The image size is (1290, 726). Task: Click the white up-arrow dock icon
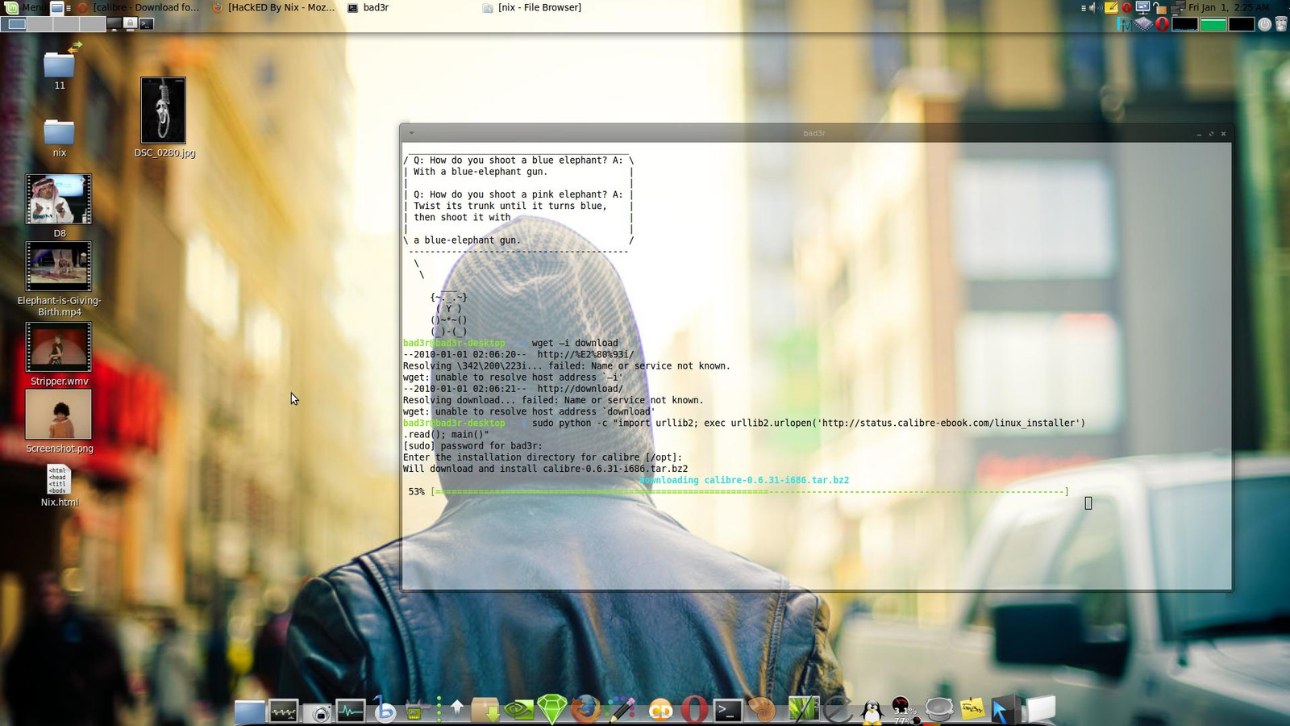pos(457,709)
